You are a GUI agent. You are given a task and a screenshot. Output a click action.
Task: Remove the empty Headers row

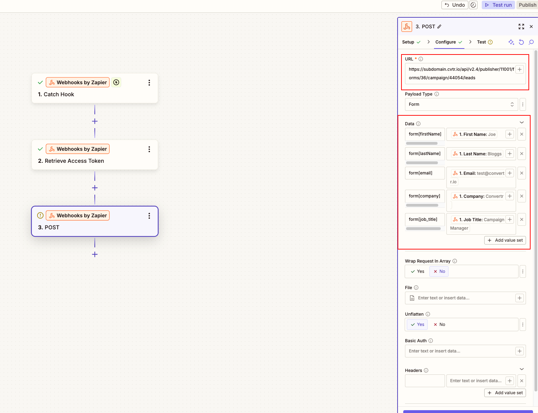click(x=522, y=381)
